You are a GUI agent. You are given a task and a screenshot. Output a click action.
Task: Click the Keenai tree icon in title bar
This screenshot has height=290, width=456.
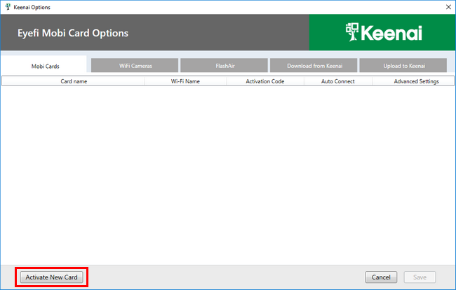8,7
